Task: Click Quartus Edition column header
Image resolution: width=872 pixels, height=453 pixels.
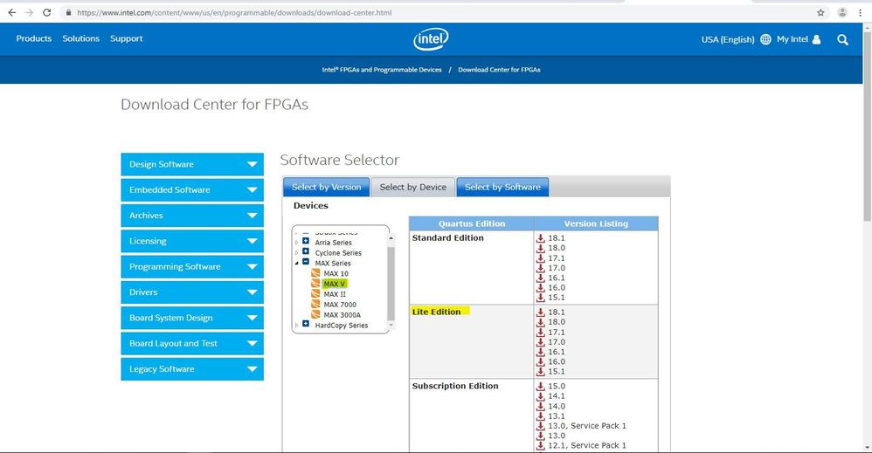Action: [x=472, y=223]
